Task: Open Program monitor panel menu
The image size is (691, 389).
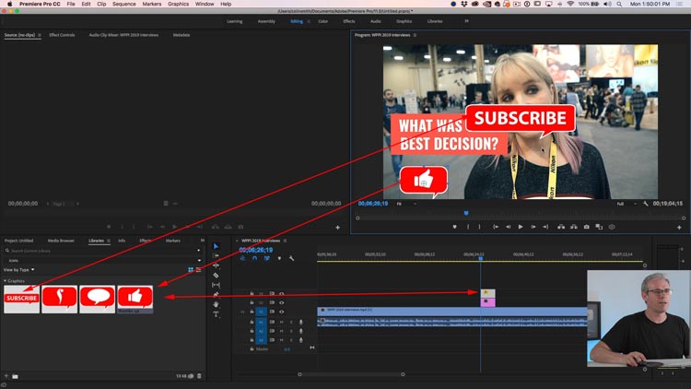Action: click(415, 35)
